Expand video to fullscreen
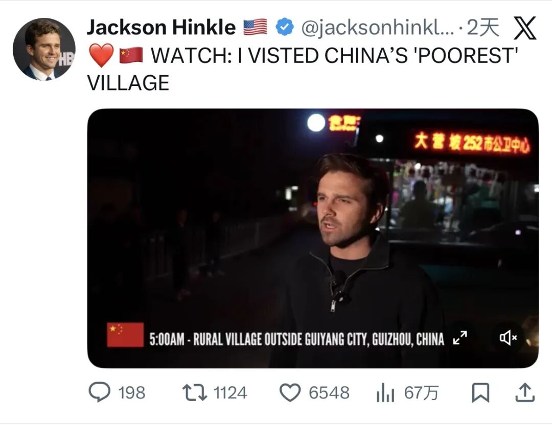This screenshot has height=425, width=552. coord(460,338)
